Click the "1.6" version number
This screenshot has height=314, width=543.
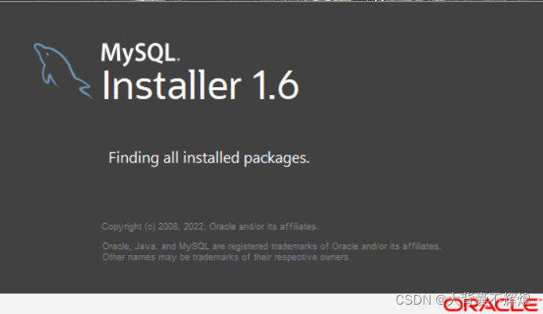(275, 85)
